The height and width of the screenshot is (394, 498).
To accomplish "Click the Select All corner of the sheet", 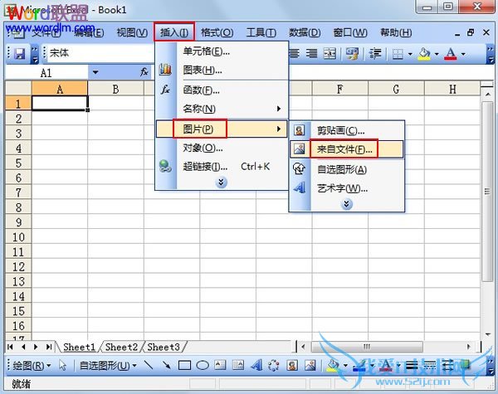I will coord(18,88).
